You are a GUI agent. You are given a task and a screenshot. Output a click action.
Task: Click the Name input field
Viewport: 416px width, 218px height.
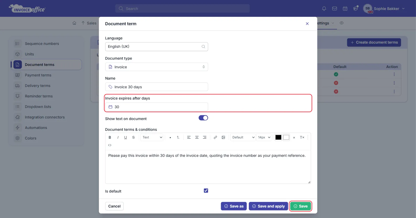pyautogui.click(x=156, y=87)
